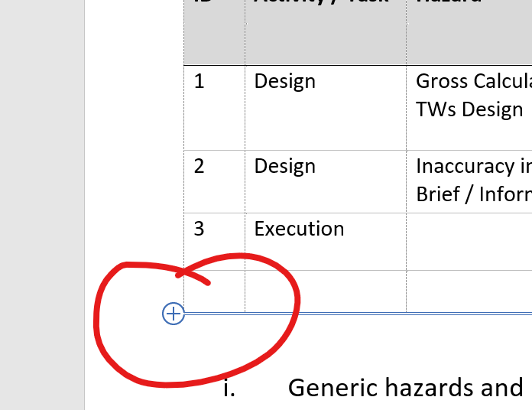Click the insert row plus icon

pyautogui.click(x=174, y=314)
